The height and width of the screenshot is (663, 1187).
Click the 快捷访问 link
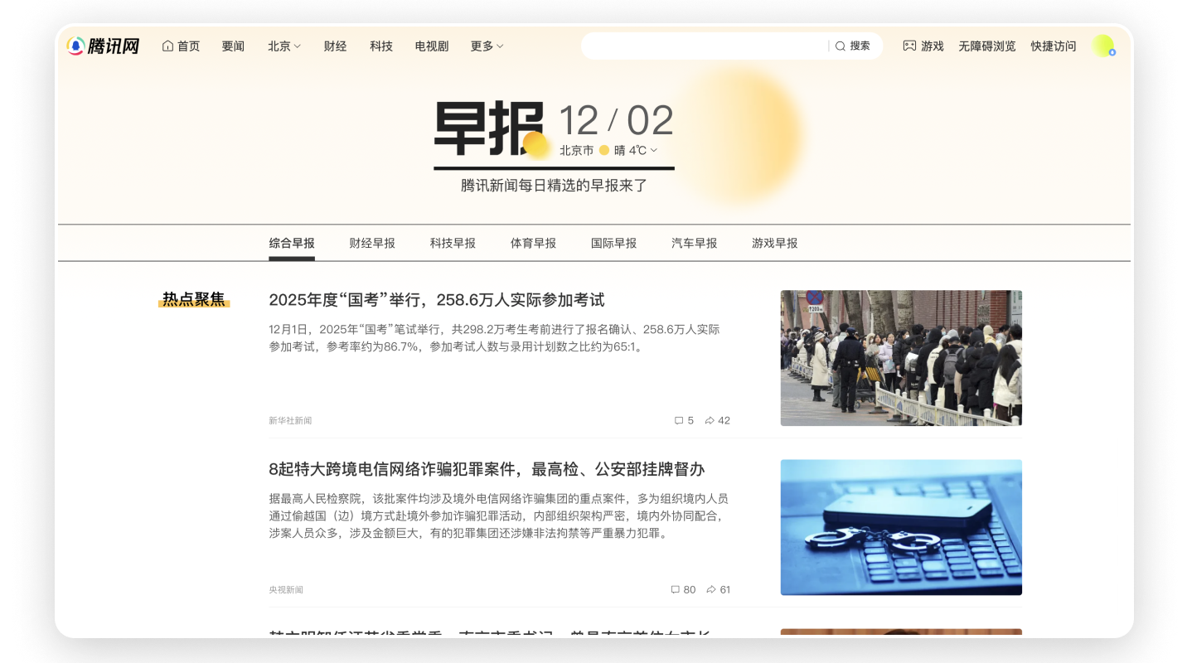coord(1053,46)
